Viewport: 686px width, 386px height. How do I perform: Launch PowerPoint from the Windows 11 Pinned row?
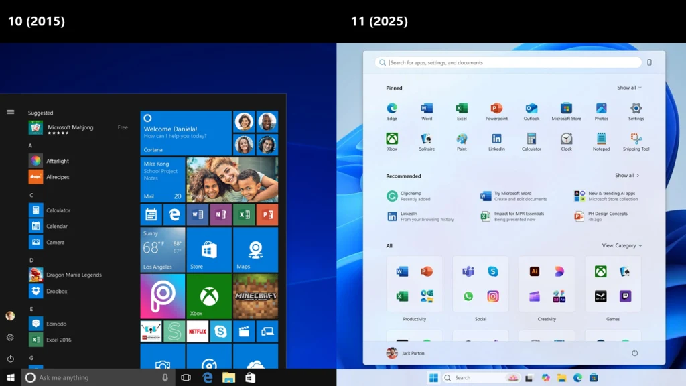[x=496, y=111]
